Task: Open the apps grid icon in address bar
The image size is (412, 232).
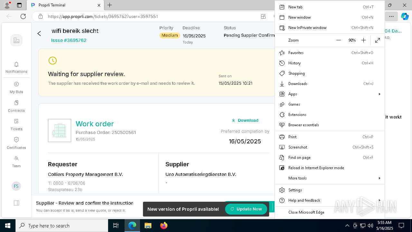Action: tap(263, 16)
